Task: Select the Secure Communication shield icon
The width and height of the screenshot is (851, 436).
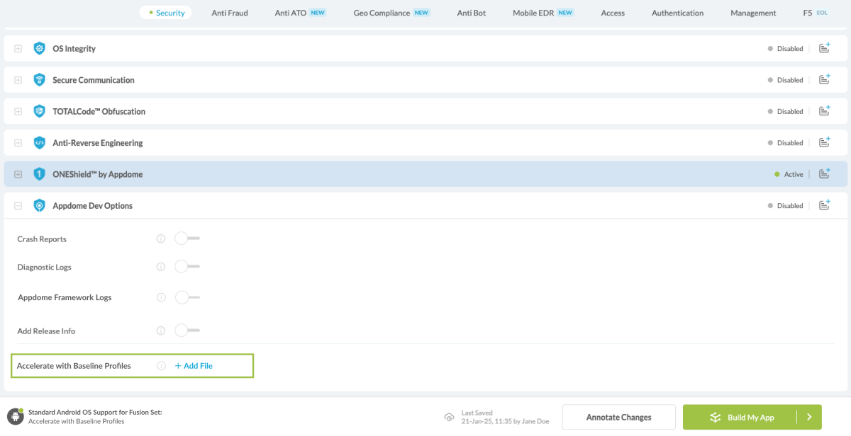Action: 40,79
